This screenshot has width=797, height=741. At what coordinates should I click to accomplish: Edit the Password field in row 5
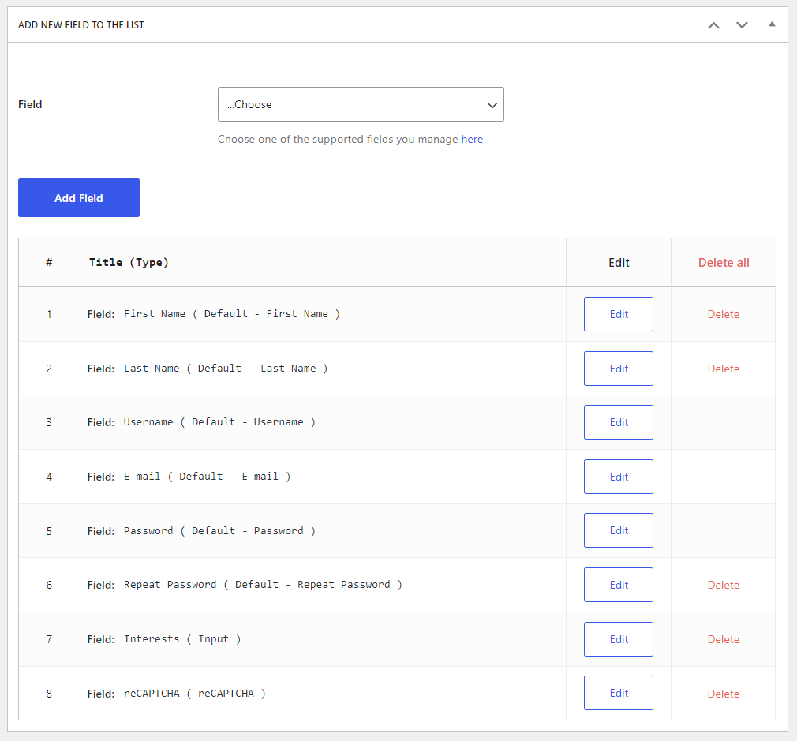tap(619, 530)
